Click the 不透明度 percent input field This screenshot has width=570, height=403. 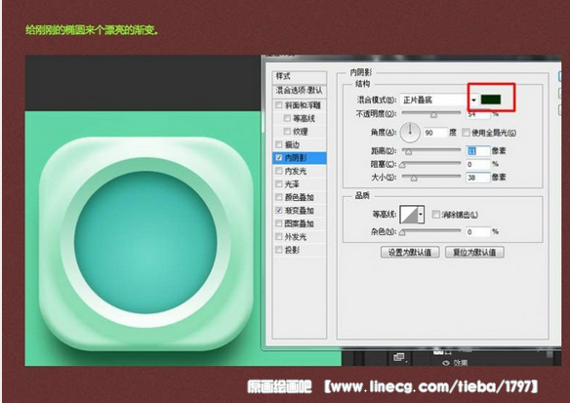click(x=478, y=114)
